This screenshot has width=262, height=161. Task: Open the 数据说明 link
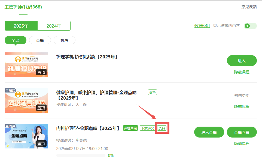click(202, 26)
